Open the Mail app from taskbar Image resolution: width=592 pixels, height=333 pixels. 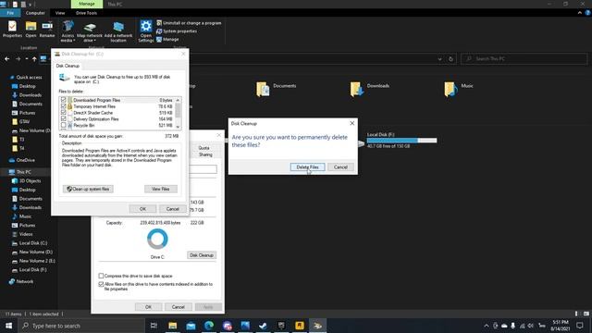tap(191, 326)
